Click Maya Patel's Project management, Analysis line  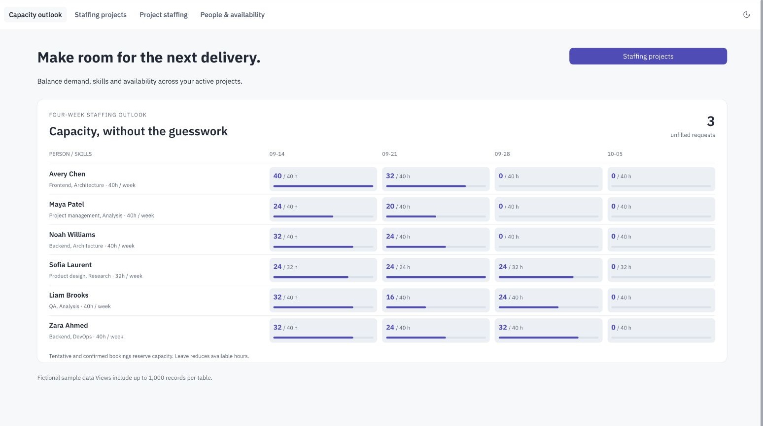pyautogui.click(x=102, y=215)
